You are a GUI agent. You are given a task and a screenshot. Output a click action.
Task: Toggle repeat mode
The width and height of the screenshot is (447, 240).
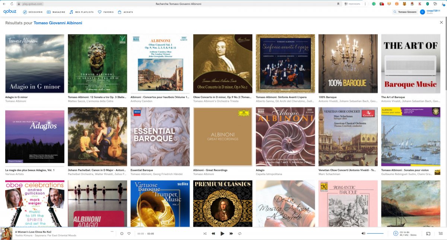point(240,234)
